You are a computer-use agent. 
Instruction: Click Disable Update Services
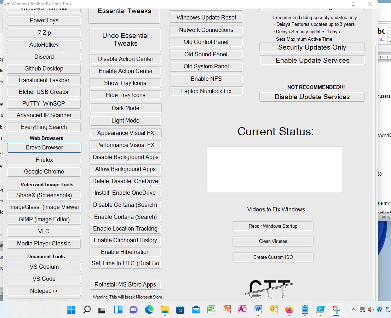click(312, 97)
